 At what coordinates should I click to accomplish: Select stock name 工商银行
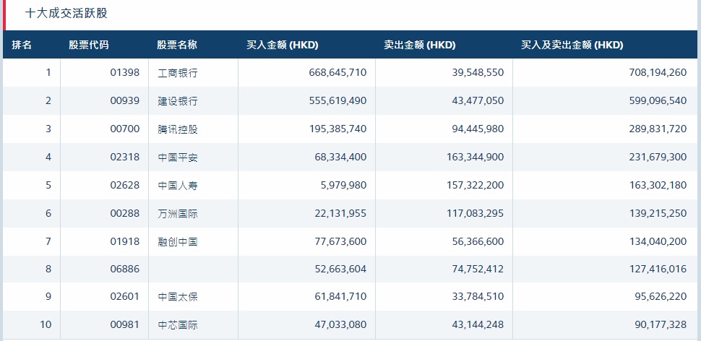click(178, 73)
